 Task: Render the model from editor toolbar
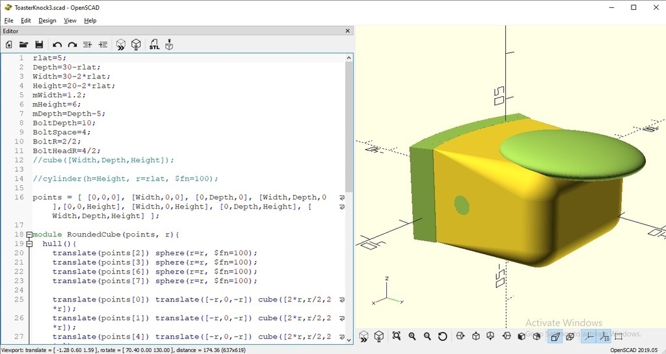click(136, 45)
